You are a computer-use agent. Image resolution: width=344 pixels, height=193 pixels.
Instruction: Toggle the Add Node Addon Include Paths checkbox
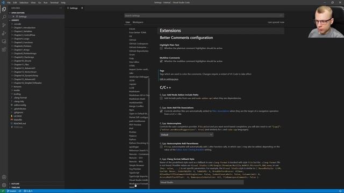(x=161, y=98)
